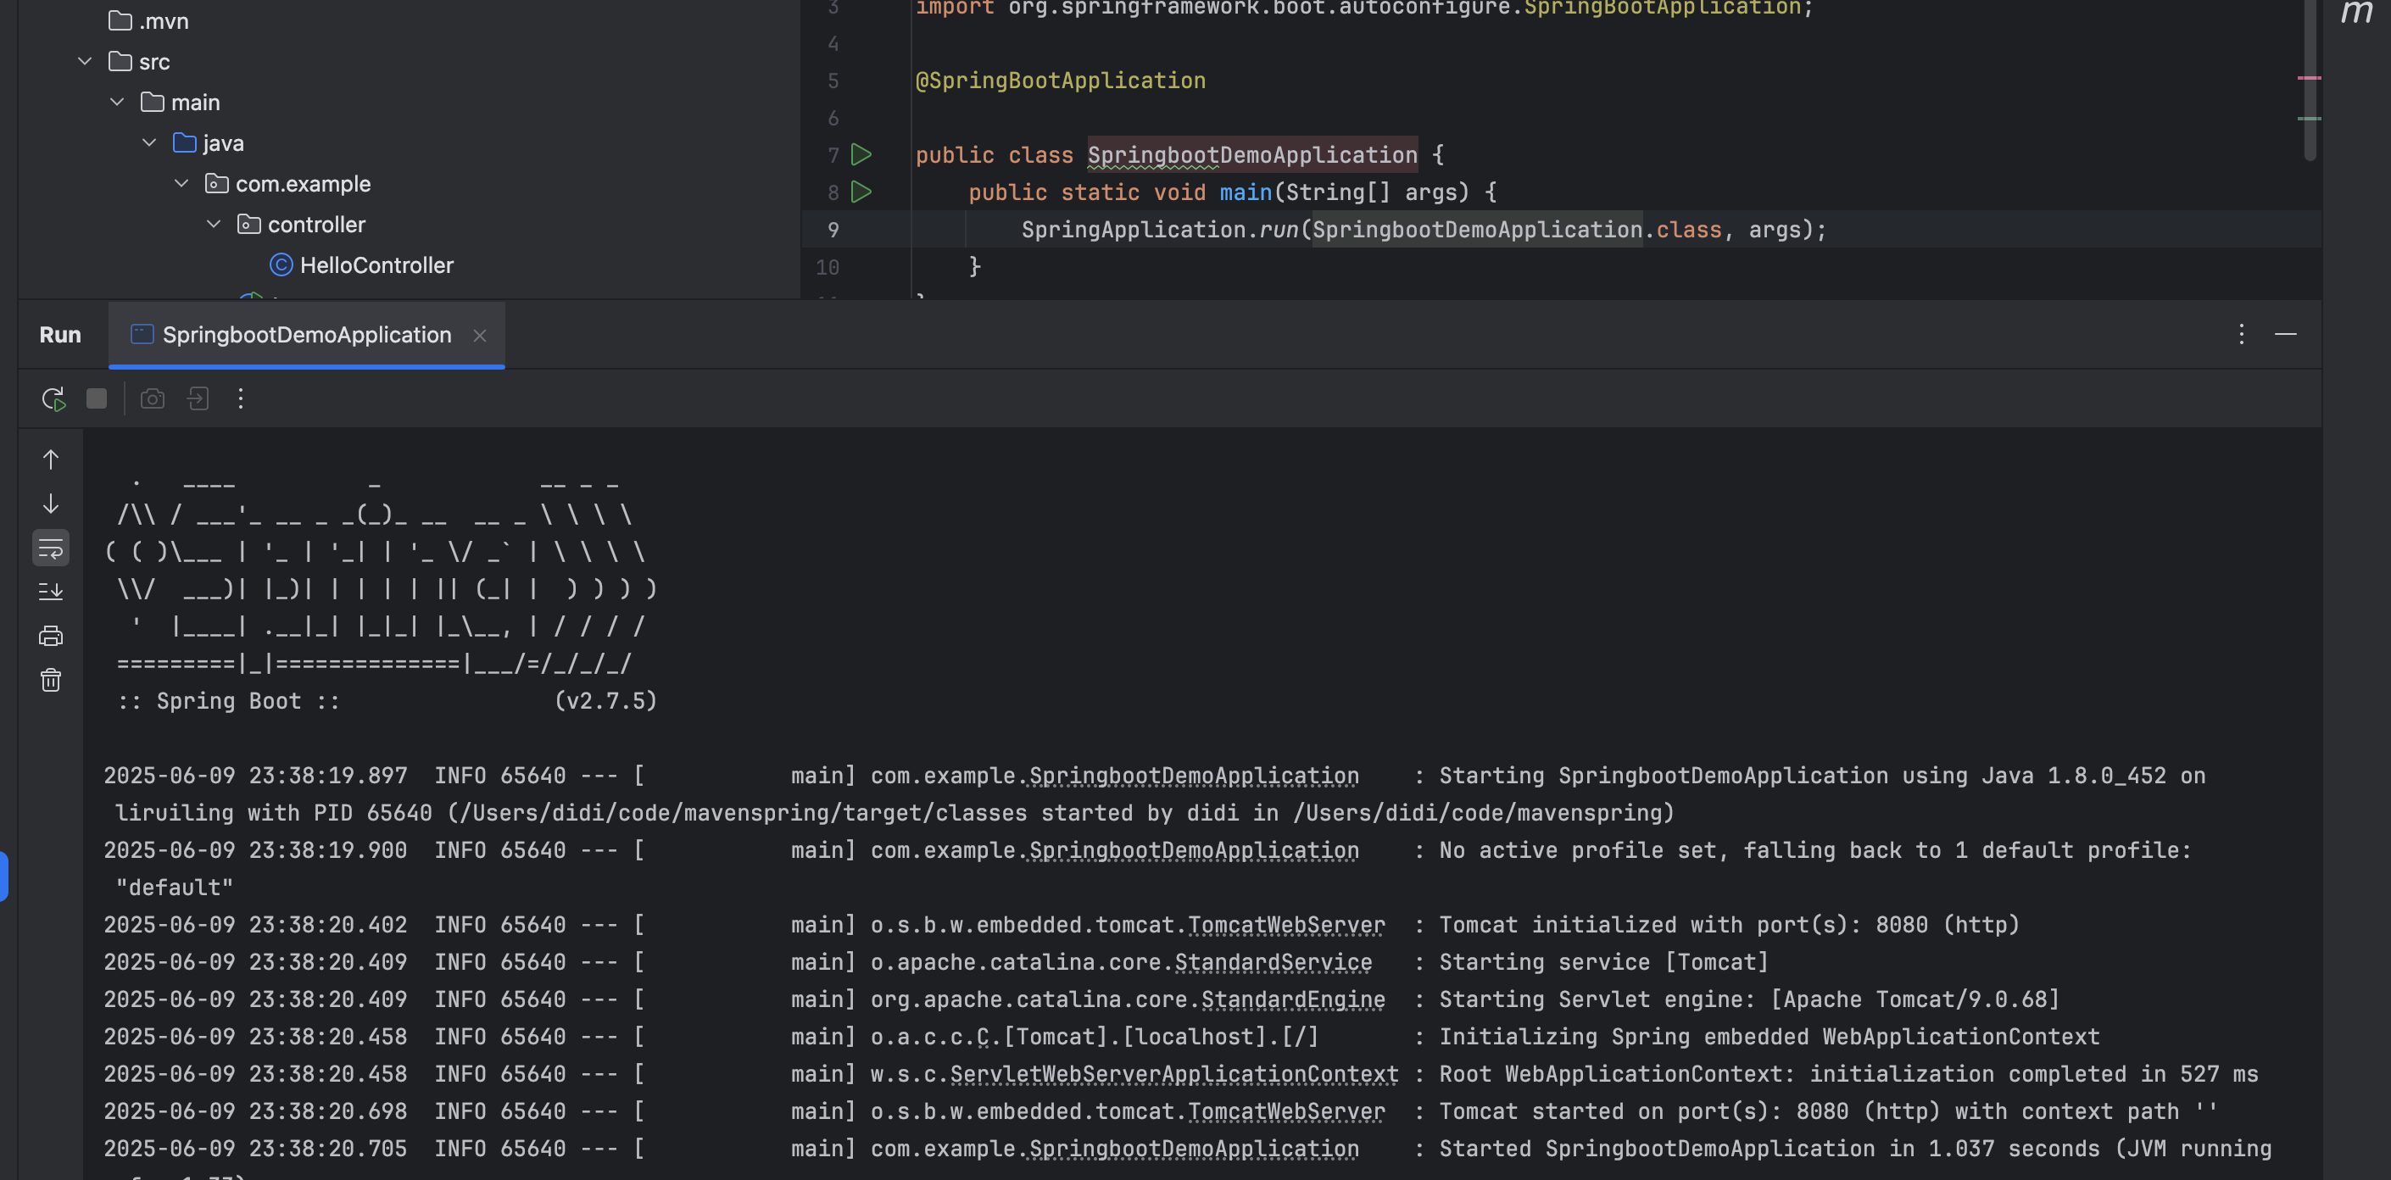
Task: Close the SpringbootDemoApplication run tab
Action: [480, 336]
